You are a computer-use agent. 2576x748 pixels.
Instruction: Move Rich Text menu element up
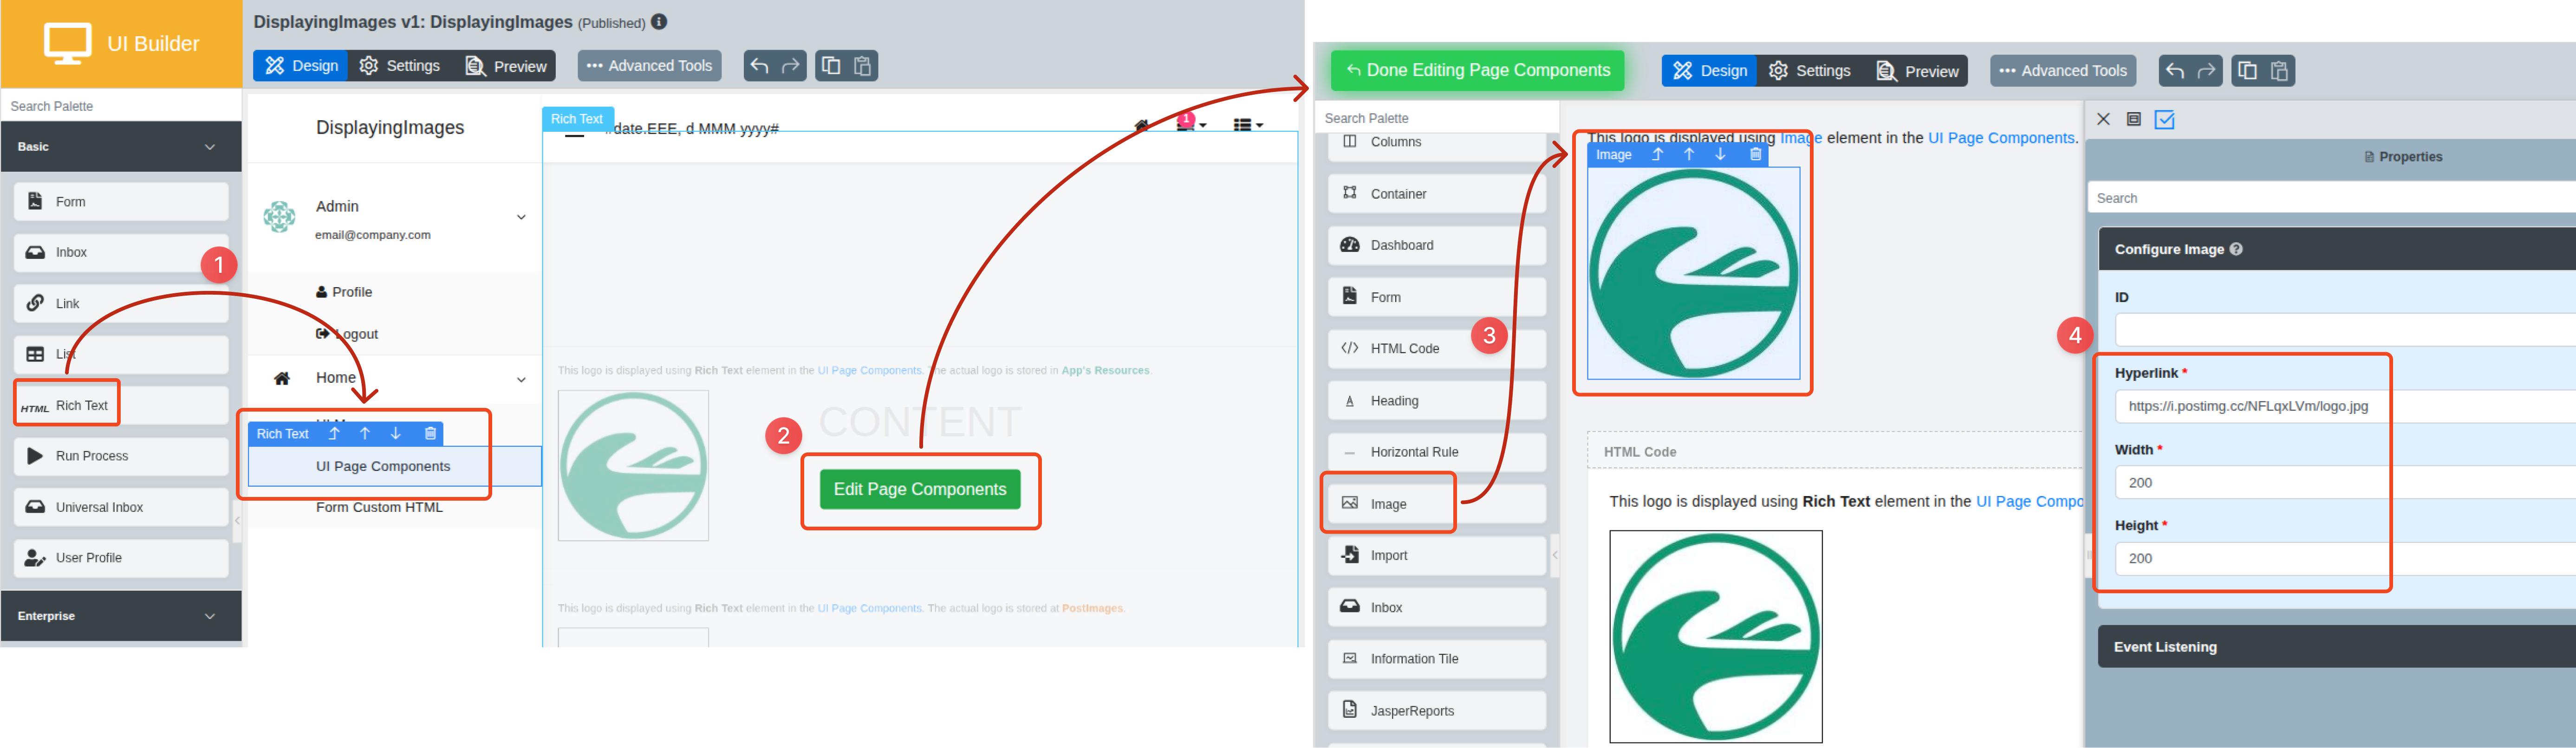[x=365, y=434]
